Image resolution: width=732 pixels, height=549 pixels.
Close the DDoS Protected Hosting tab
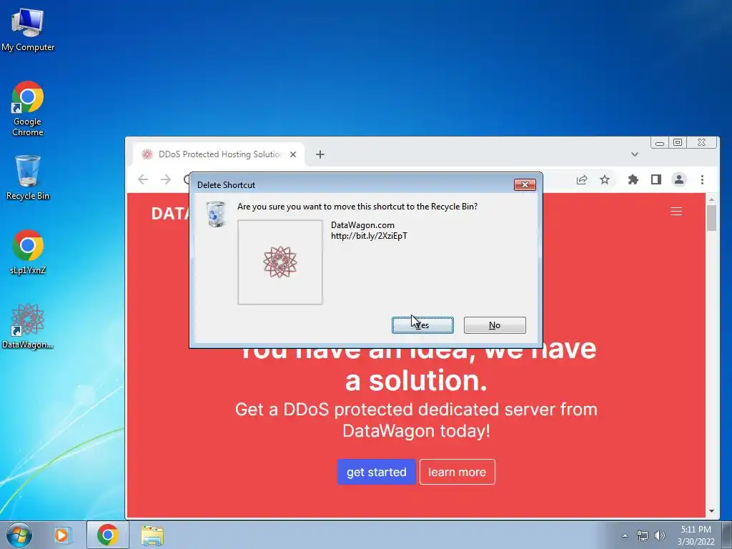[x=293, y=154]
